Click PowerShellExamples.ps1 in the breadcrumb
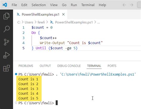The width and height of the screenshot is (141, 109). [x=74, y=22]
